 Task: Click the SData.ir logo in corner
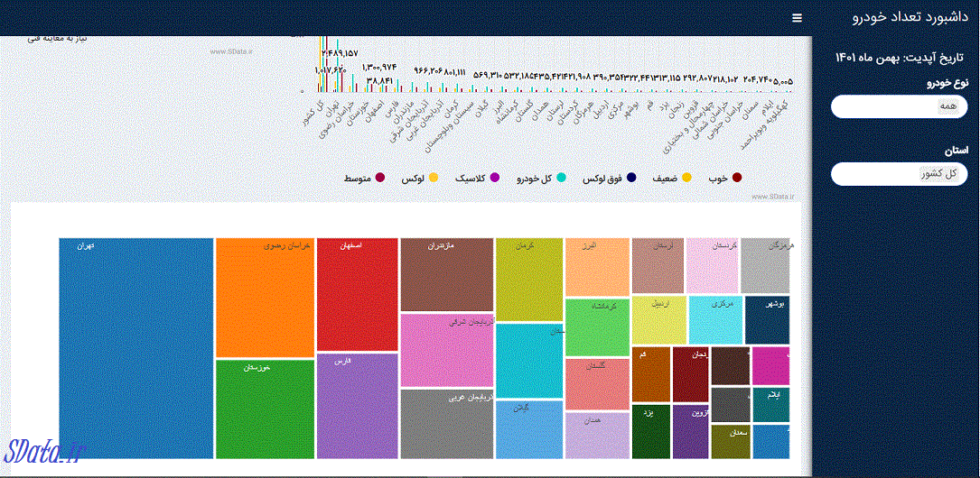point(46,451)
